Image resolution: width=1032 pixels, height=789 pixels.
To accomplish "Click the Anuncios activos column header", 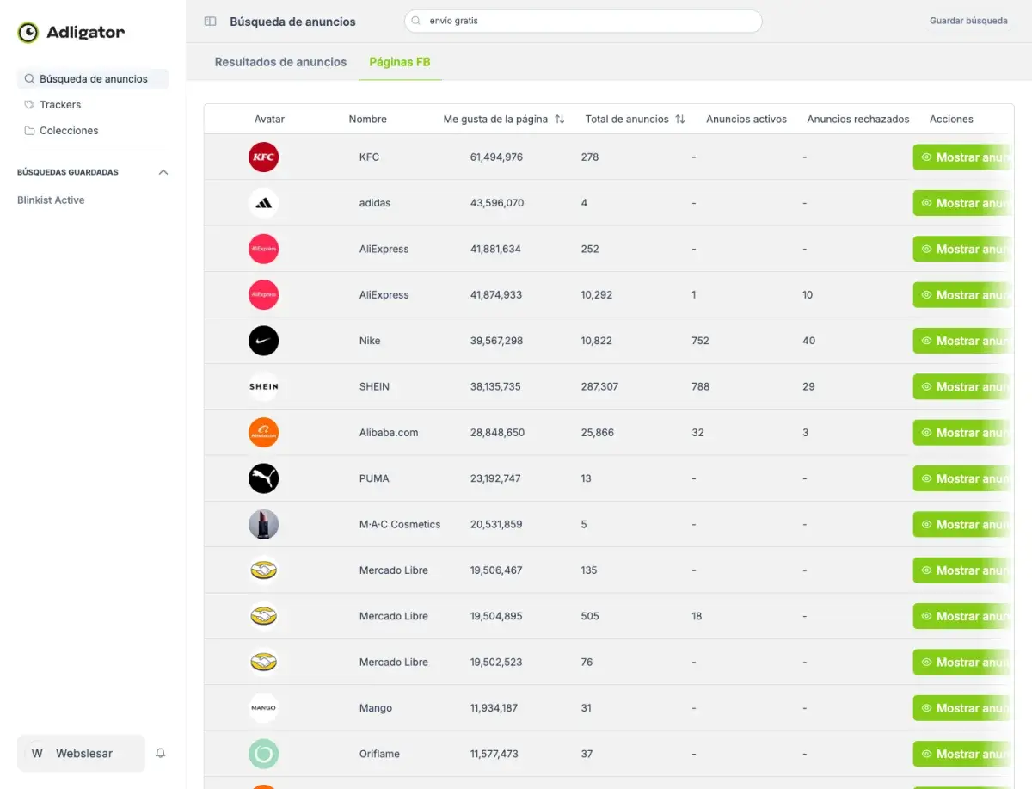I will click(x=746, y=120).
